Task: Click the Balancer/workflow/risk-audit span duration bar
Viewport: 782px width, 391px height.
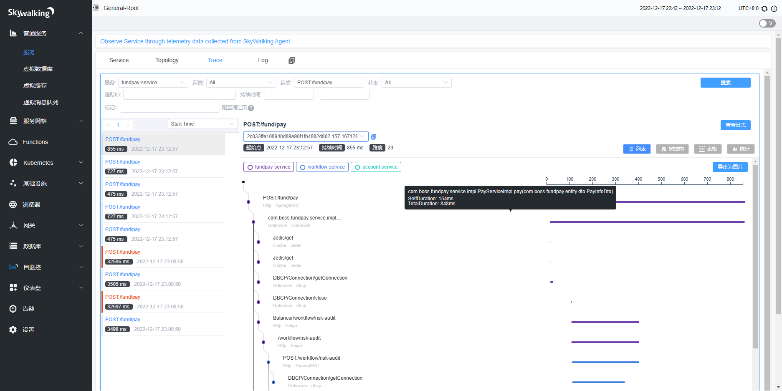Action: pos(605,322)
